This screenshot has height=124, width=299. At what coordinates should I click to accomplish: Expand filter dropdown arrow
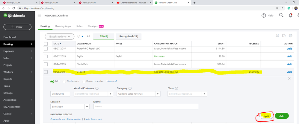click(x=82, y=36)
